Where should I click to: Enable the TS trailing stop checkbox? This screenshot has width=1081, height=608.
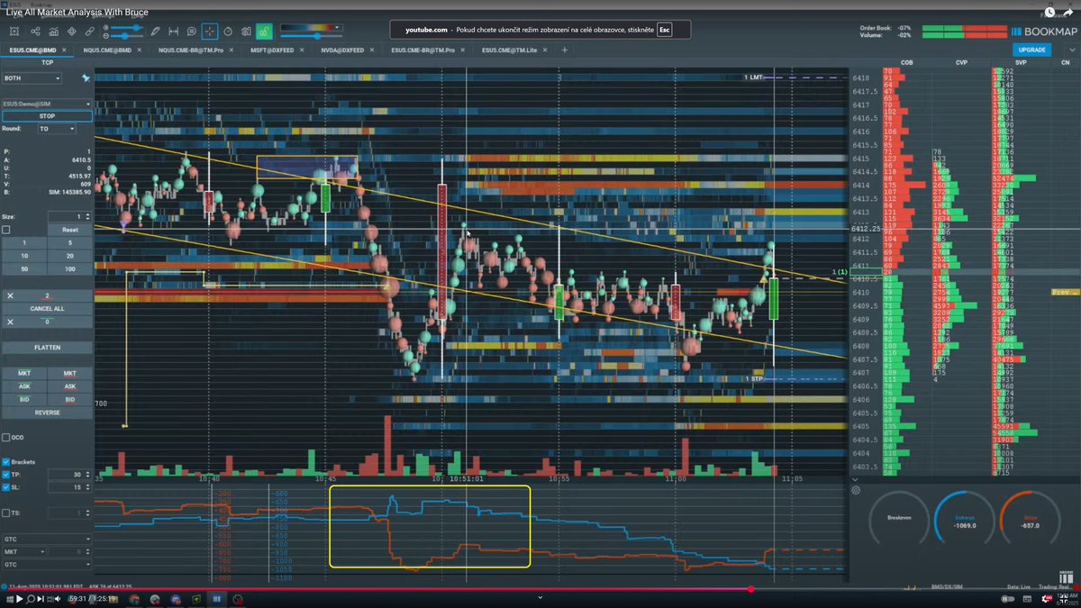[6, 513]
